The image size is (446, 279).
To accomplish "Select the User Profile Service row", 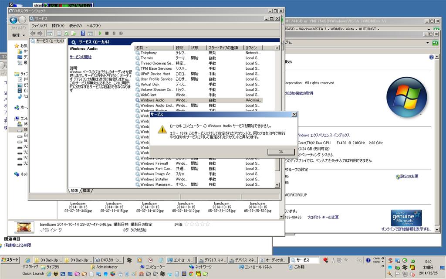I will point(198,79).
